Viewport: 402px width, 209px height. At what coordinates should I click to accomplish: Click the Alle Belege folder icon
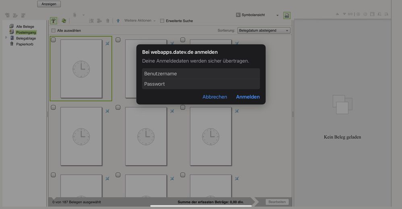pyautogui.click(x=12, y=26)
